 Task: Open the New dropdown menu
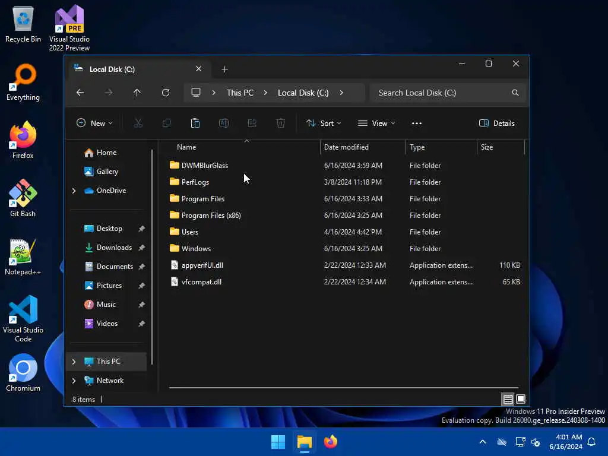click(x=94, y=123)
